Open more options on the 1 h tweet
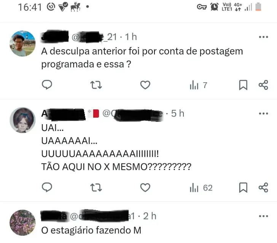 (x=263, y=37)
